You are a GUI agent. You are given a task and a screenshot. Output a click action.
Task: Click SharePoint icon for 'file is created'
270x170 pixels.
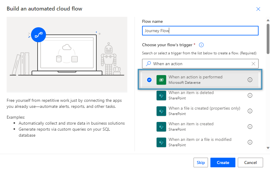[161, 111]
